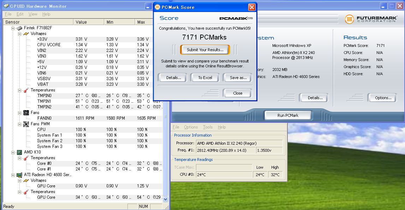Open Help menu in Hardware Monitor
Image resolution: width=405 pixels, height=210 pixels.
[46, 14]
